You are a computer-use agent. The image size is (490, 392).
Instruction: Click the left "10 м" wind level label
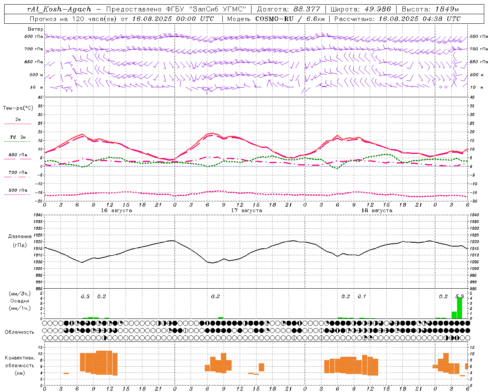[37, 87]
